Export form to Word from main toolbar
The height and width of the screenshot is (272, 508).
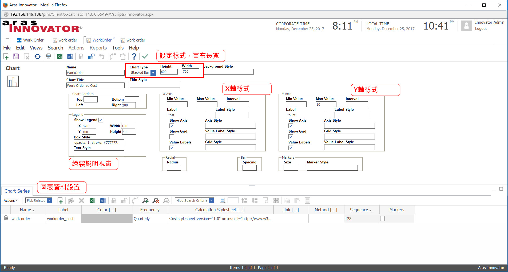(x=70, y=56)
